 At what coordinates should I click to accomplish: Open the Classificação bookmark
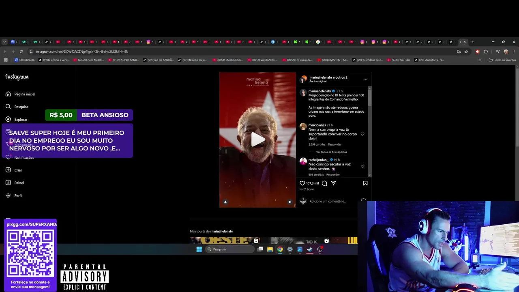point(24,60)
